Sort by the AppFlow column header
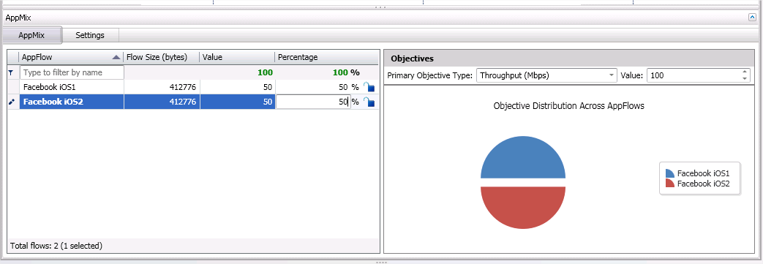 tap(70, 57)
